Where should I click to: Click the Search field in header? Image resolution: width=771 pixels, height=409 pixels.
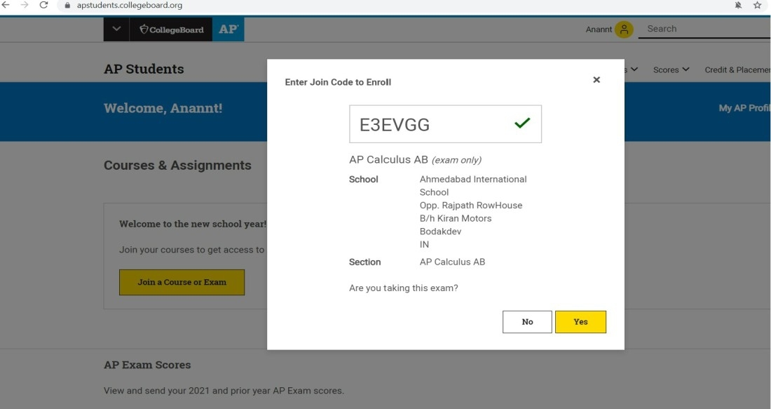coord(704,29)
